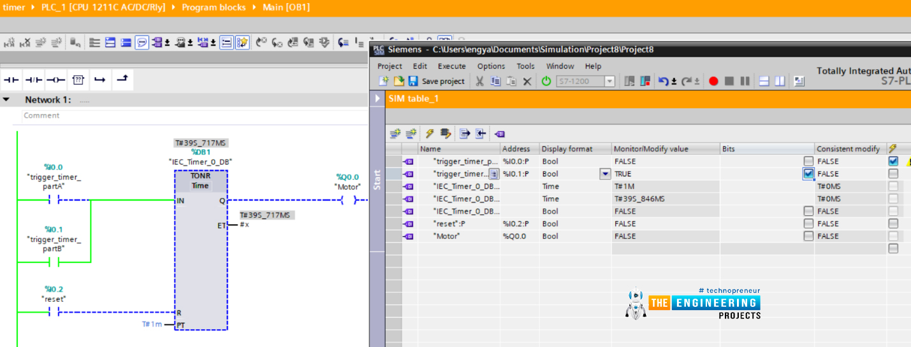This screenshot has width=911, height=347.
Task: Open the S7-1200 PLC type dropdown
Action: click(x=609, y=81)
